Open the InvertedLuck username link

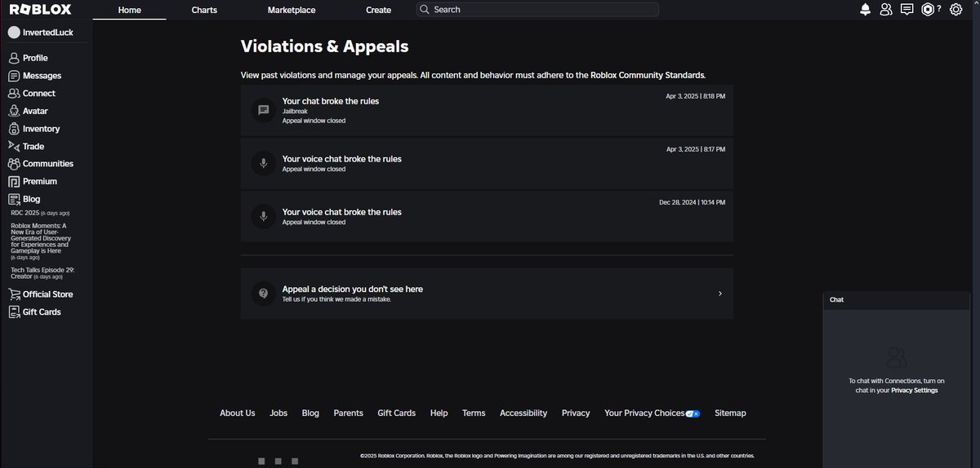click(x=48, y=33)
